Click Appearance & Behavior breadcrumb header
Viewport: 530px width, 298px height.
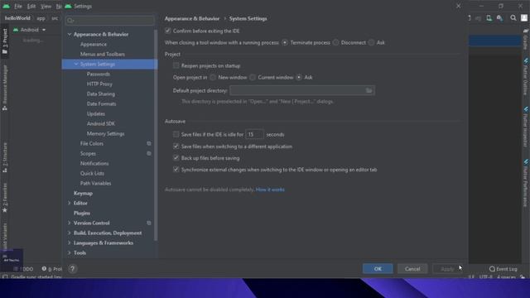click(x=192, y=18)
